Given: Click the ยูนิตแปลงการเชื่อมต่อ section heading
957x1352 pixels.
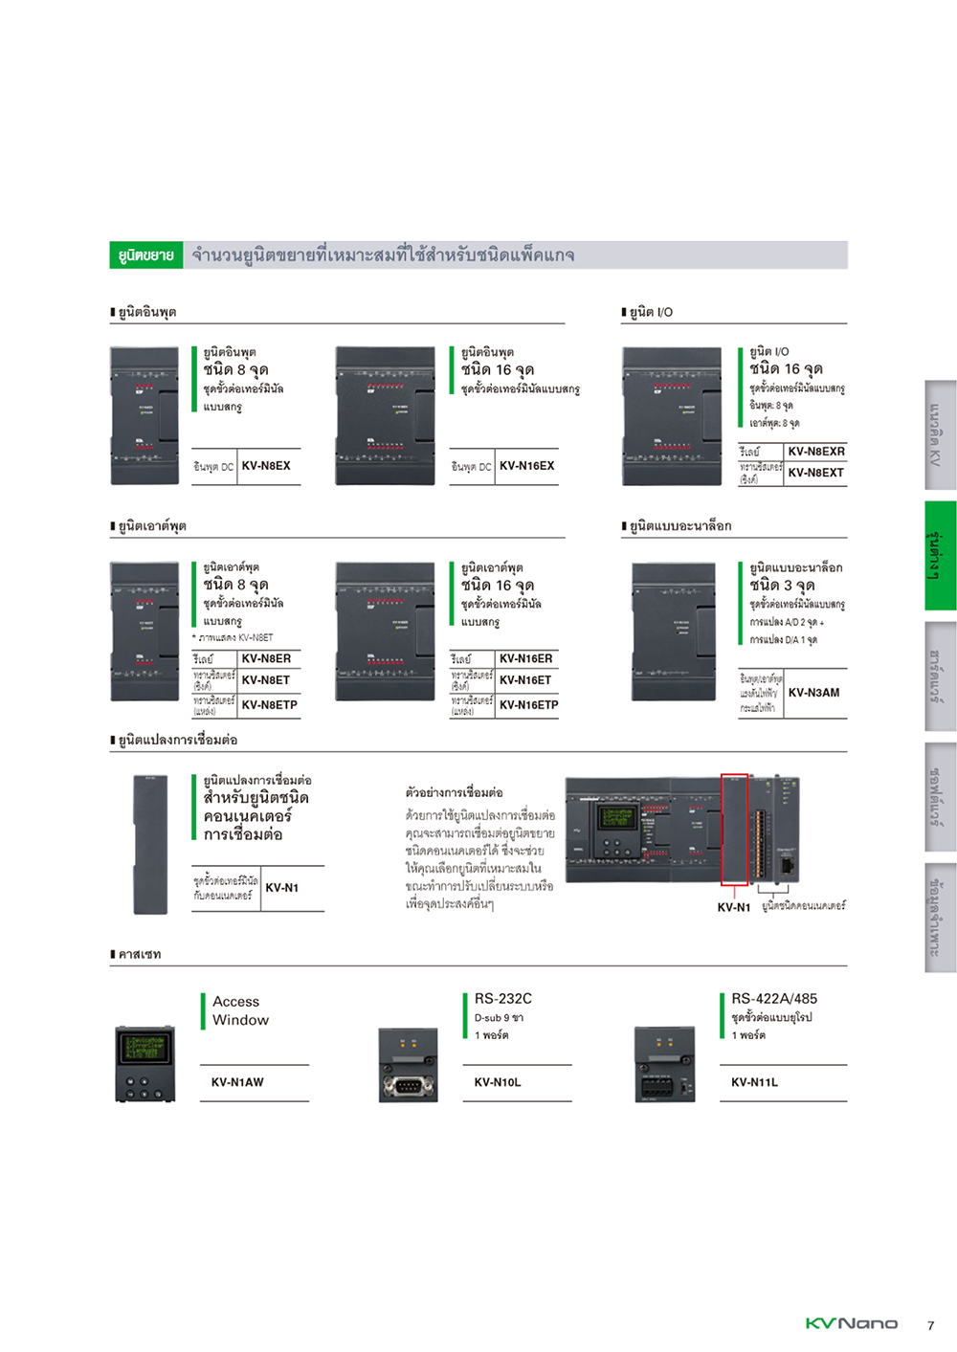Looking at the screenshot, I should (x=178, y=740).
